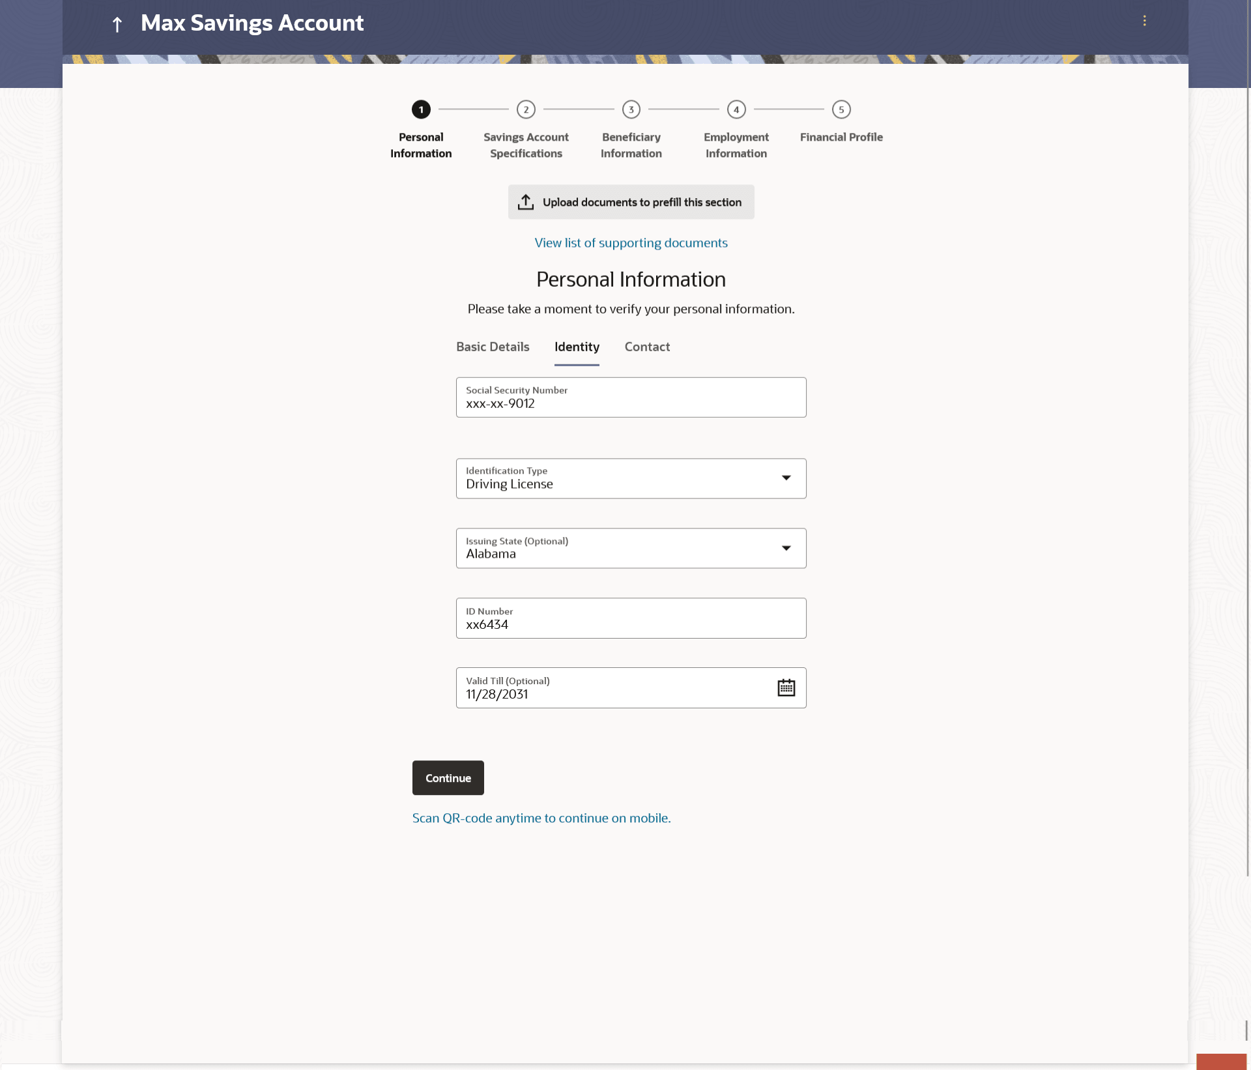1251x1070 pixels.
Task: Open the three-dot options menu
Action: pyautogui.click(x=1144, y=21)
